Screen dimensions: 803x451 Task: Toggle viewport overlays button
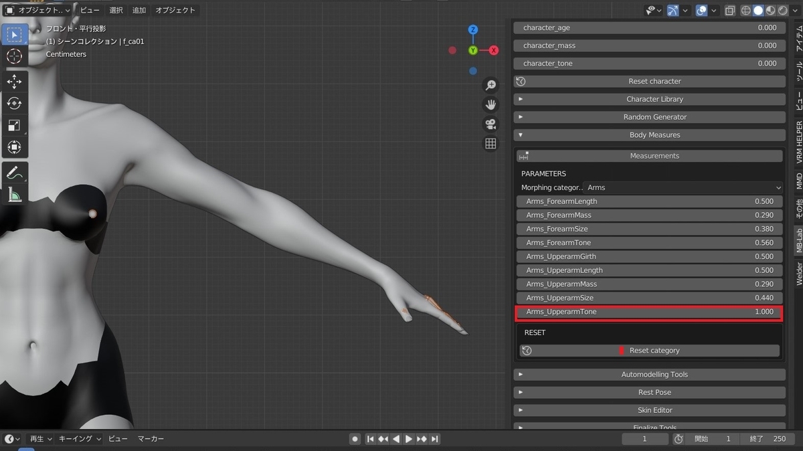[x=701, y=10]
